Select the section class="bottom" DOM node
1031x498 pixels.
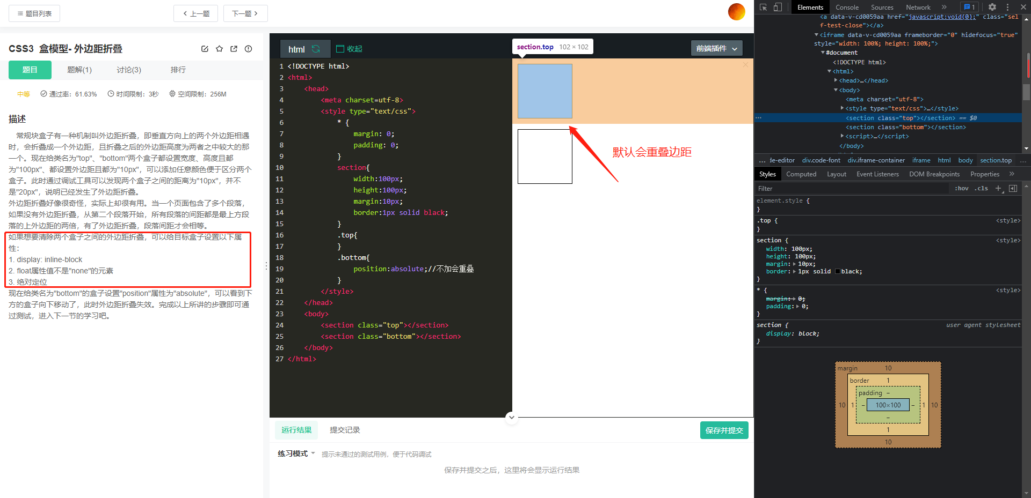click(906, 127)
